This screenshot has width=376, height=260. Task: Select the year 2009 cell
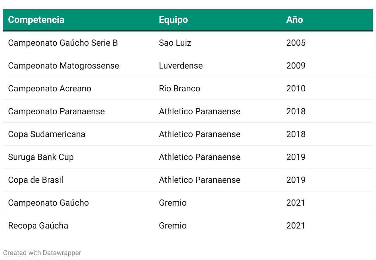click(296, 65)
